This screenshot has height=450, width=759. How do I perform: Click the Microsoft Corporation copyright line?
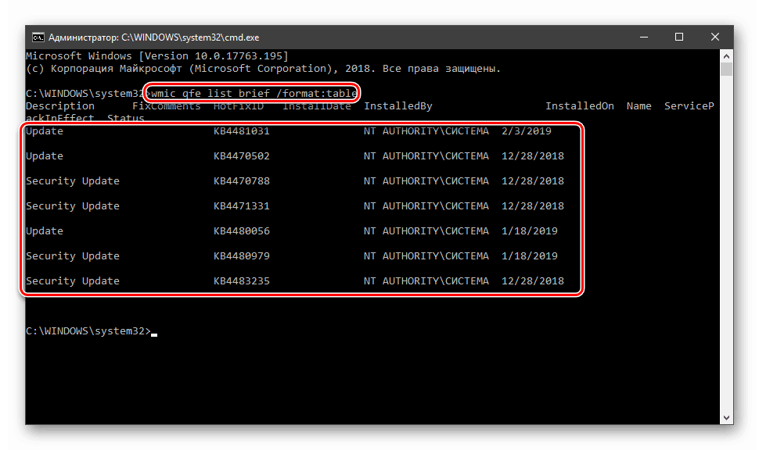click(x=263, y=69)
